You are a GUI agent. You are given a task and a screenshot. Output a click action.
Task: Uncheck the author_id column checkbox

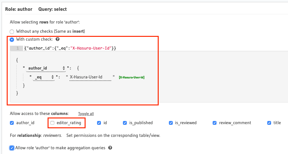12,123
